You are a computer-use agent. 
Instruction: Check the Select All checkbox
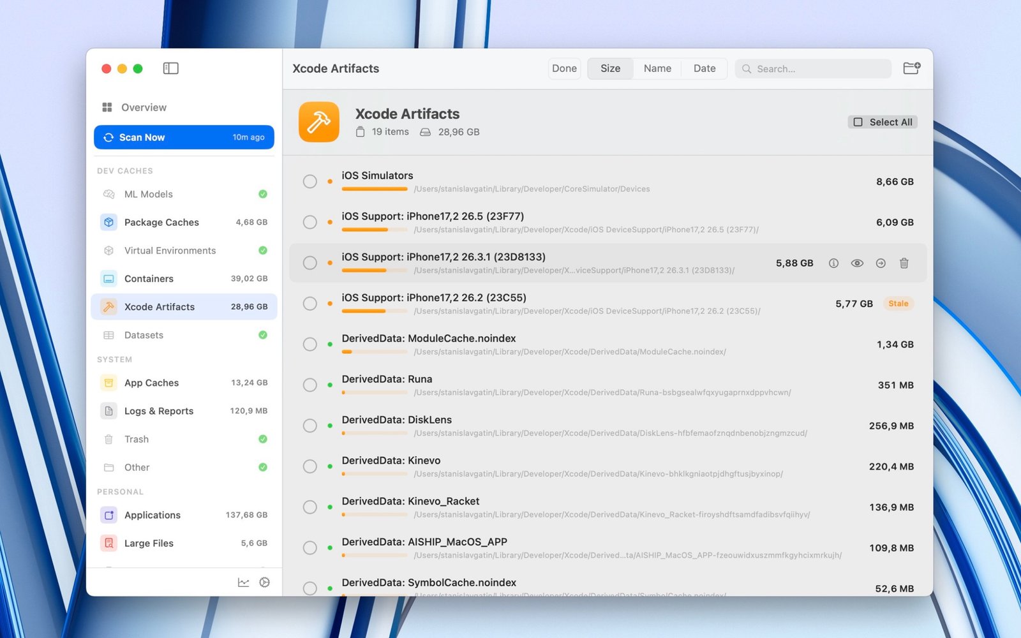tap(858, 122)
